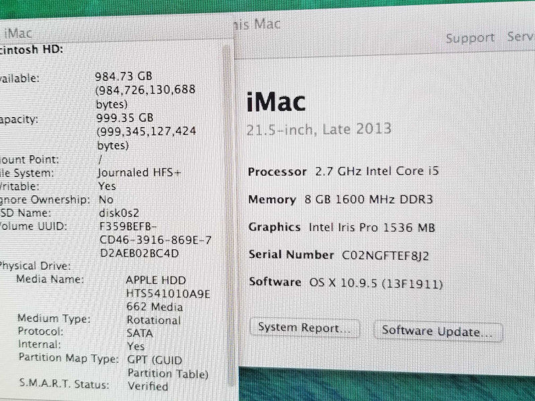
Task: Select the serial number C02NGFTEF8J2
Action: tap(386, 255)
